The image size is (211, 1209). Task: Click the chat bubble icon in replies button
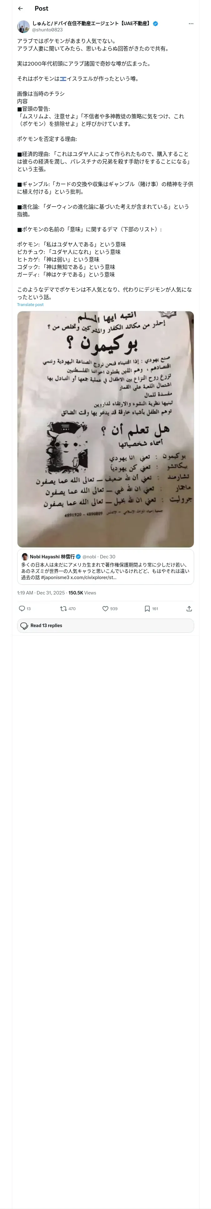[24, 626]
